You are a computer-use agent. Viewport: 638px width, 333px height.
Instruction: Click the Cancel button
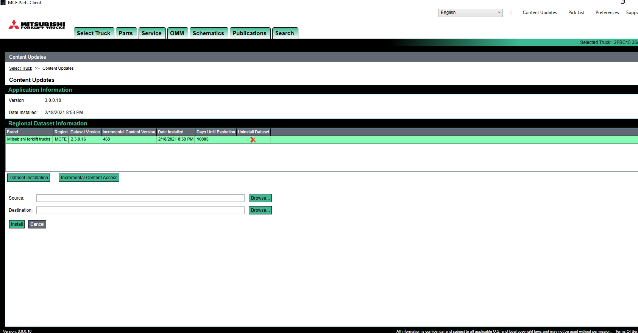tap(37, 224)
